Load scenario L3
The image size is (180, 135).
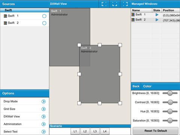tap(95, 131)
